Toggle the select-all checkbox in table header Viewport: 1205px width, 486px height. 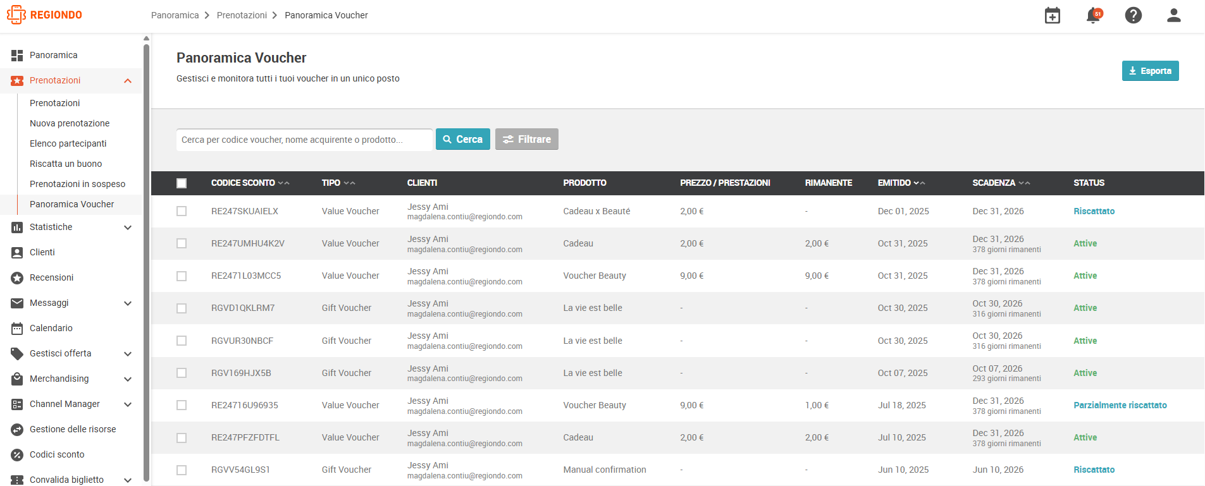point(182,183)
